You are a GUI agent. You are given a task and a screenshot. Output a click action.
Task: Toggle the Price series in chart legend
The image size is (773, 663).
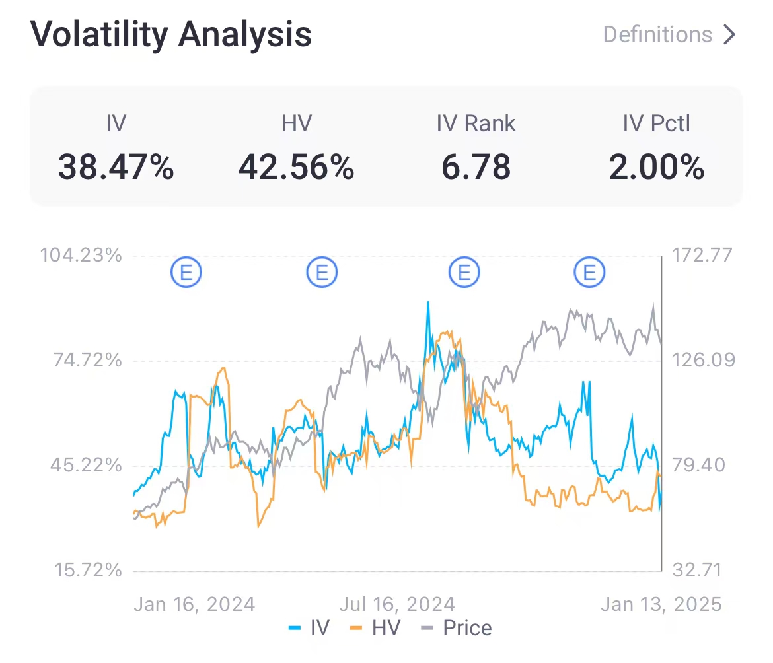[457, 627]
